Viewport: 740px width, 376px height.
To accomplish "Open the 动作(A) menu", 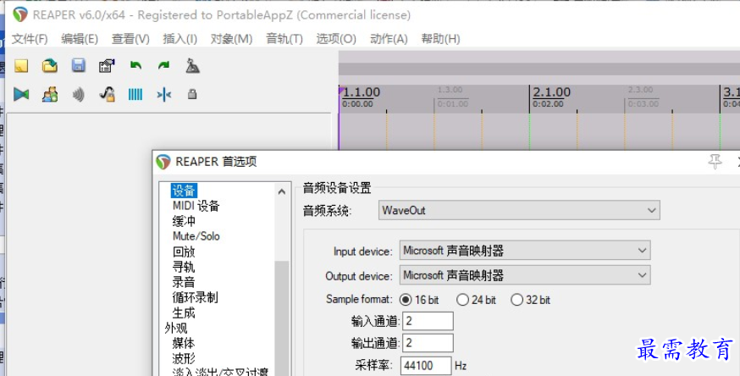I will tap(389, 39).
